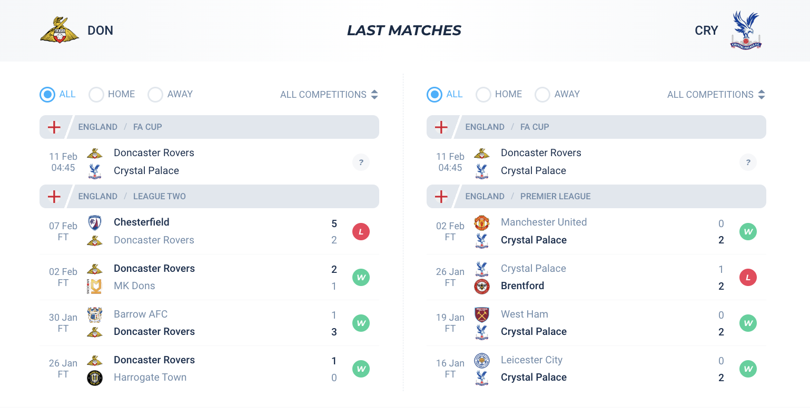Open the Barrow AFC team link
This screenshot has height=408, width=810.
[x=141, y=314]
